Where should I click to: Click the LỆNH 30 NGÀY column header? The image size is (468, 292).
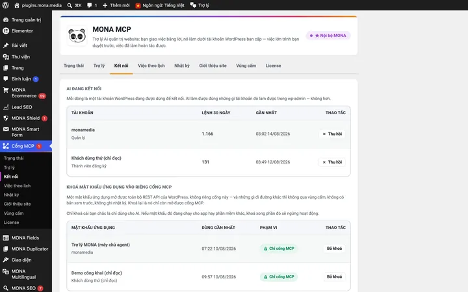click(x=216, y=113)
